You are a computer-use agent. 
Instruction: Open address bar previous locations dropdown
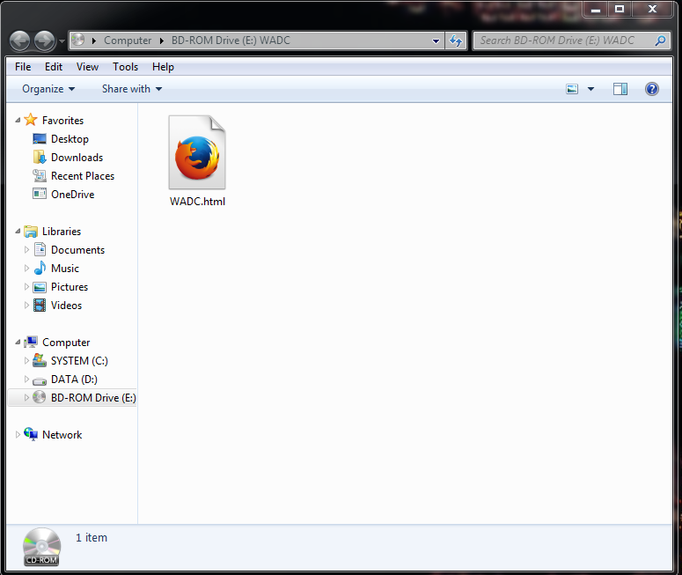(x=436, y=41)
